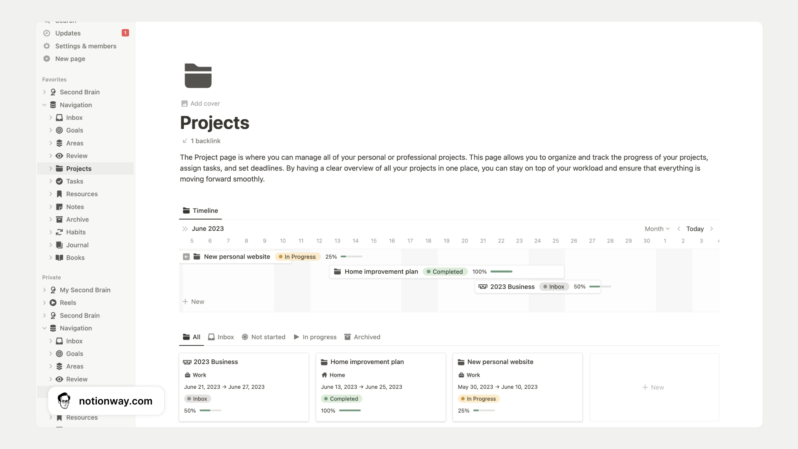The image size is (798, 449).
Task: Open the Archive box icon in sidebar
Action: click(59, 219)
